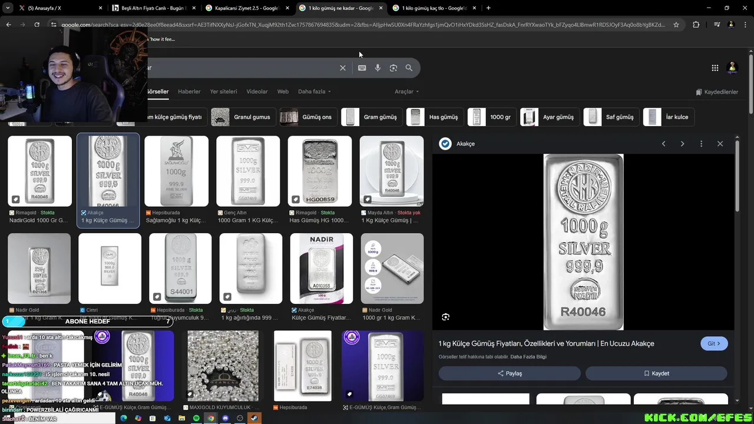754x424 pixels.
Task: Click the preview panel's vertical scrollbar
Action: (737, 175)
